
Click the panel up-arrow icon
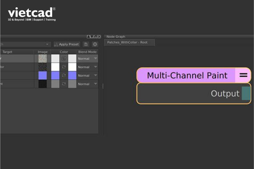pyautogui.click(x=88, y=37)
